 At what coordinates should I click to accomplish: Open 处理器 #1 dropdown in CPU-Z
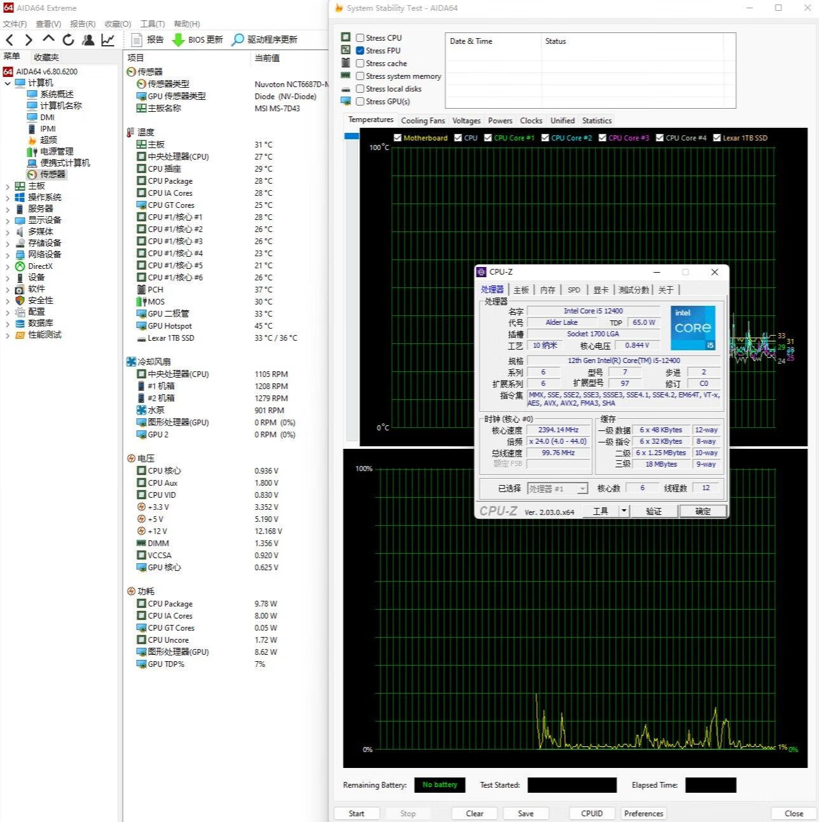click(x=558, y=489)
